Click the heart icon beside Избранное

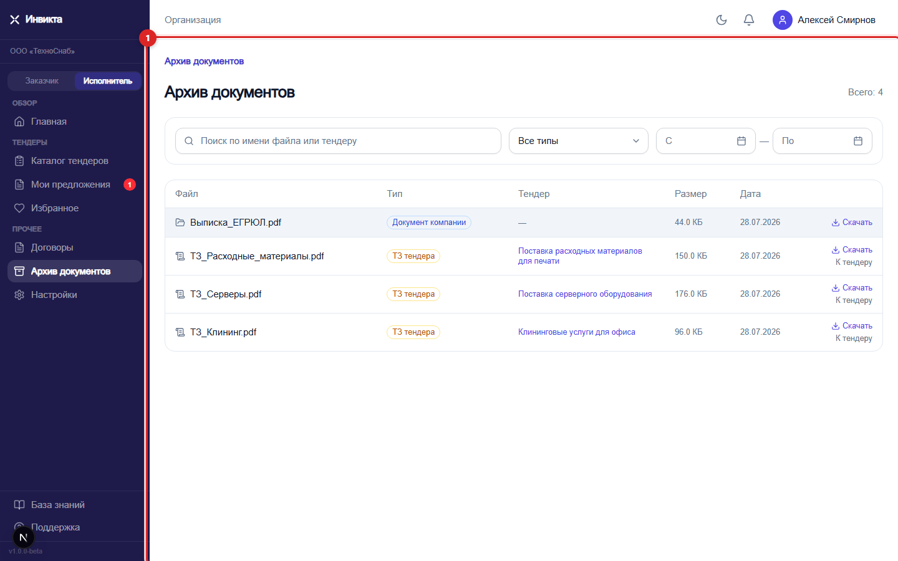[x=19, y=208]
